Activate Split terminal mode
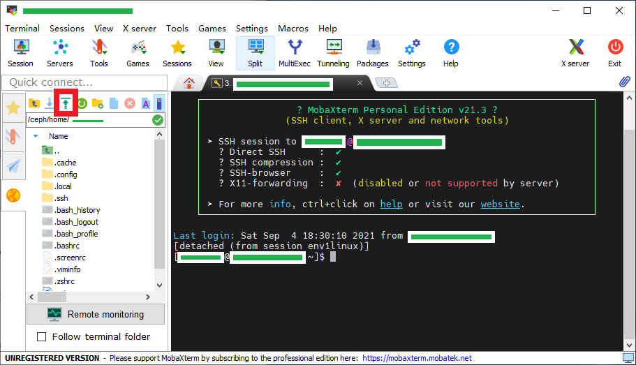The width and height of the screenshot is (636, 365). pyautogui.click(x=256, y=53)
